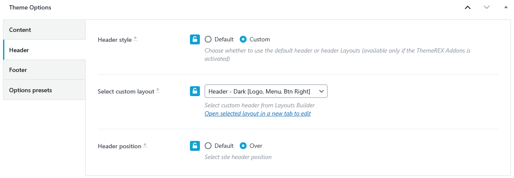This screenshot has height=178, width=514.
Task: Open the Footer tab
Action: tap(44, 70)
